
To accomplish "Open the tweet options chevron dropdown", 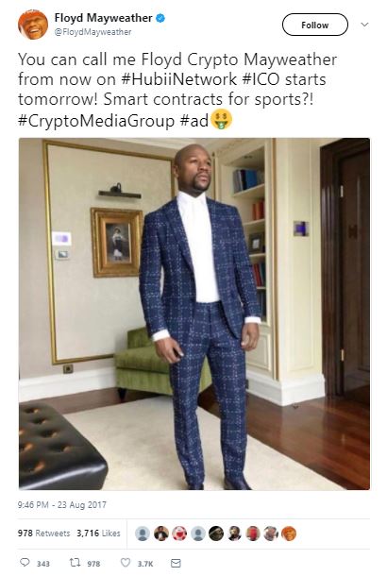I will click(364, 25).
